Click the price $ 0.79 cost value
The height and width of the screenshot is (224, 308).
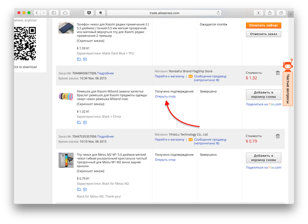(x=251, y=141)
